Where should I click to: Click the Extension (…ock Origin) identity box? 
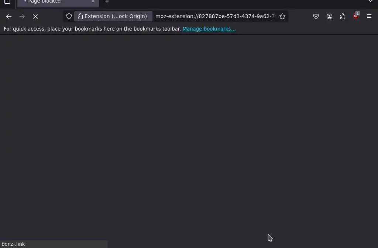pyautogui.click(x=113, y=16)
